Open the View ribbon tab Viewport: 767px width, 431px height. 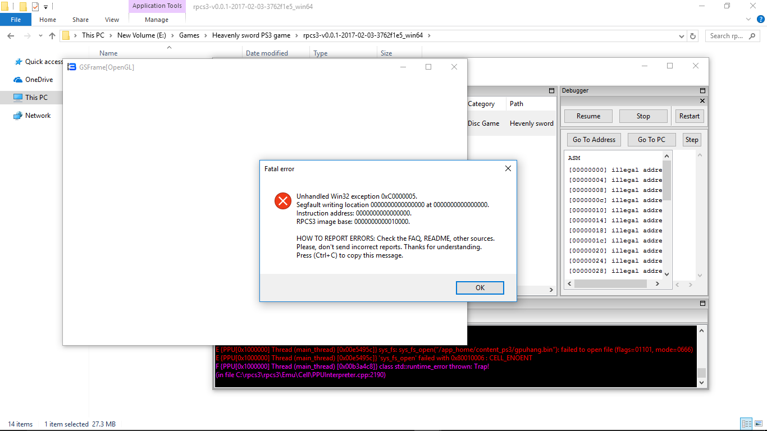(x=112, y=20)
